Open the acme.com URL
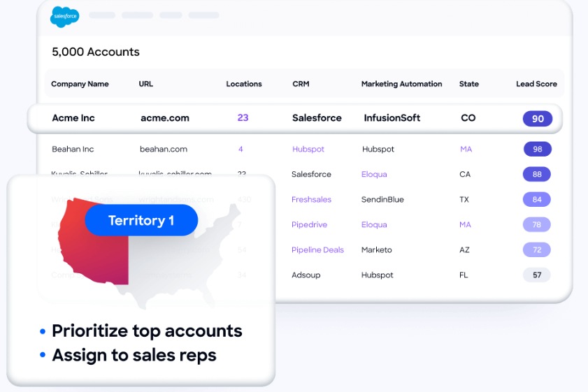Image resolution: width=588 pixels, height=392 pixels. pyautogui.click(x=165, y=118)
